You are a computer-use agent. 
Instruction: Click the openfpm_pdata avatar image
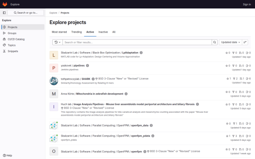[54, 138]
